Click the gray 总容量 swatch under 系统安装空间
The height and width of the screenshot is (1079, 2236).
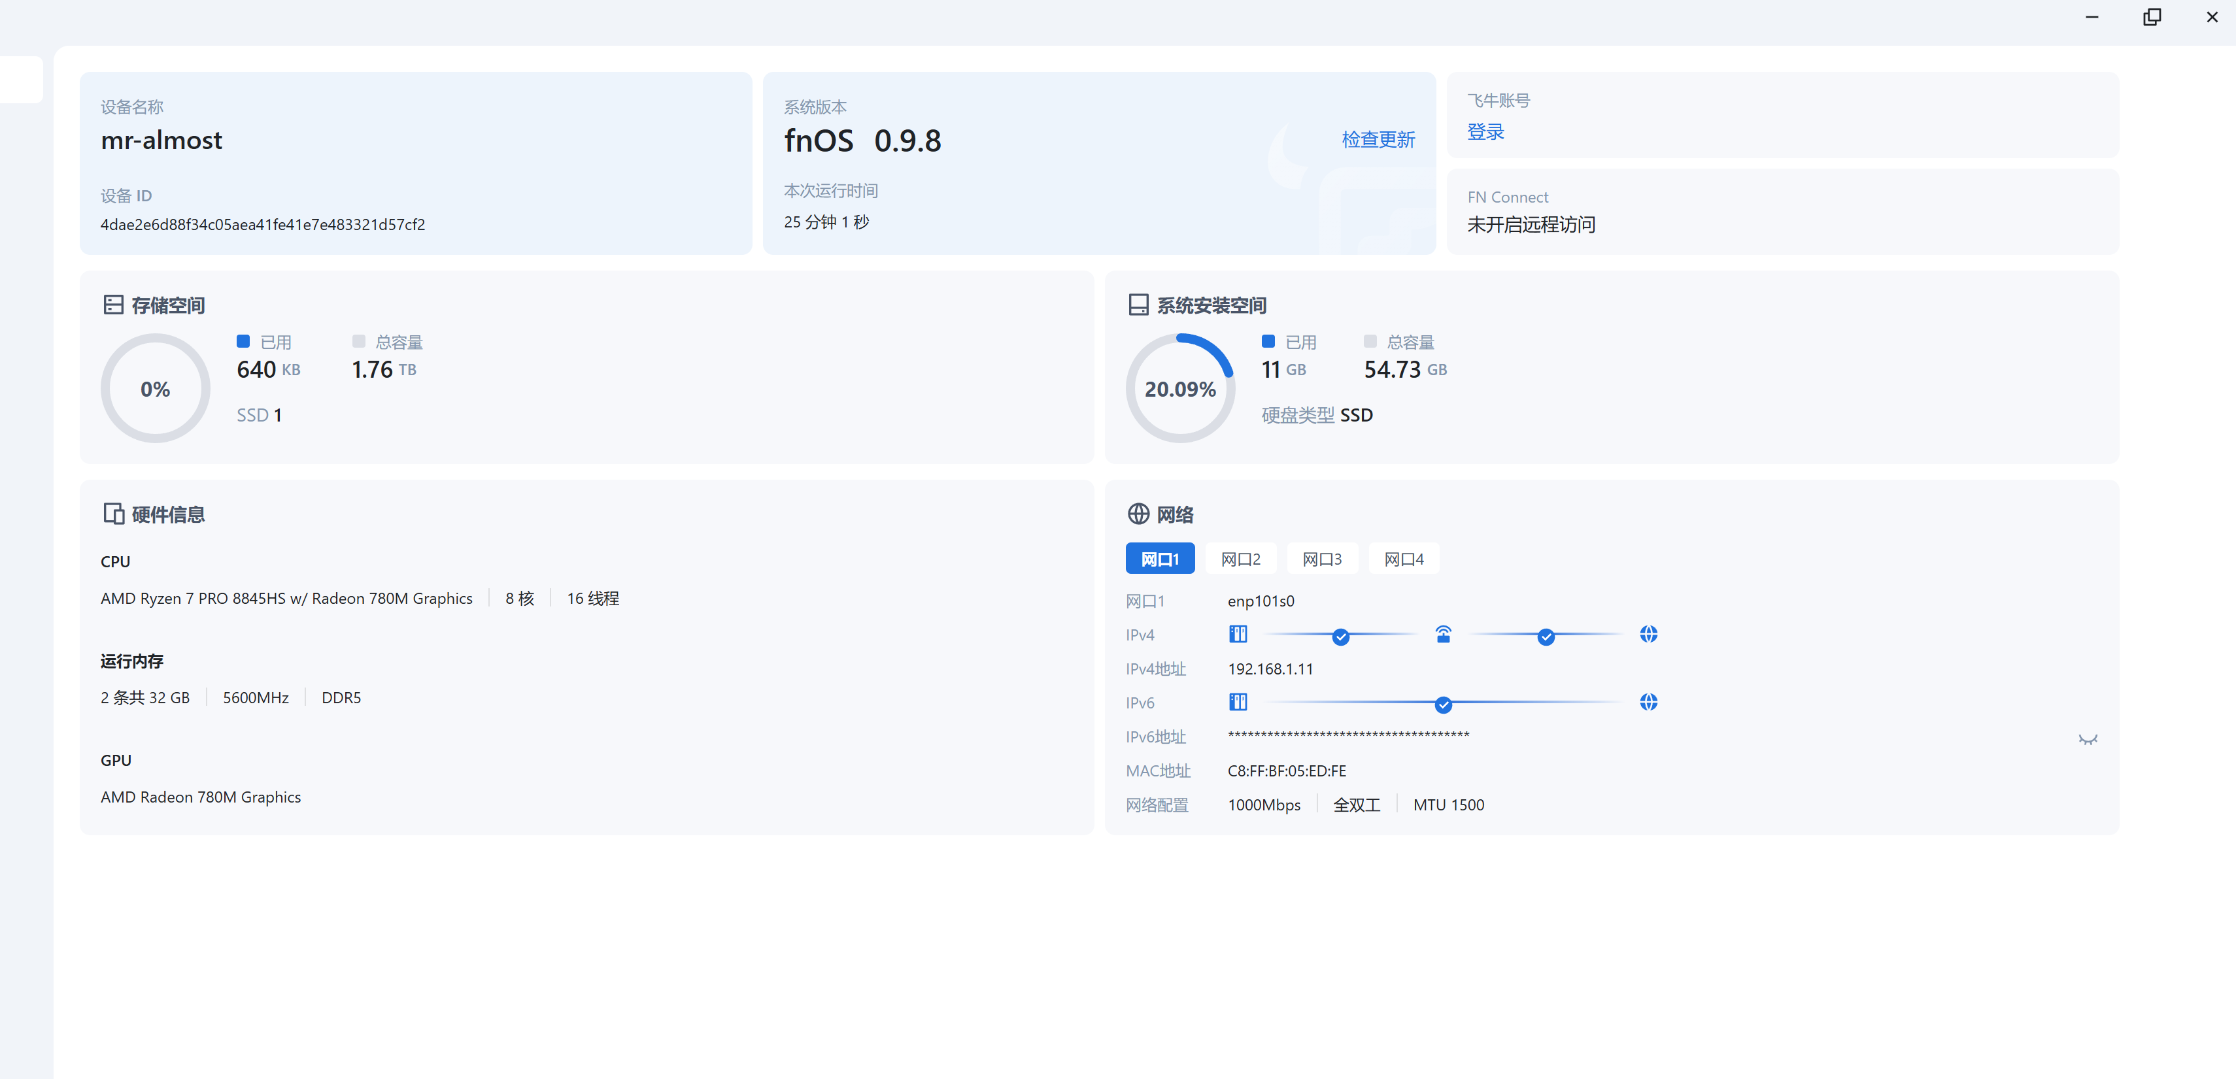coord(1370,341)
